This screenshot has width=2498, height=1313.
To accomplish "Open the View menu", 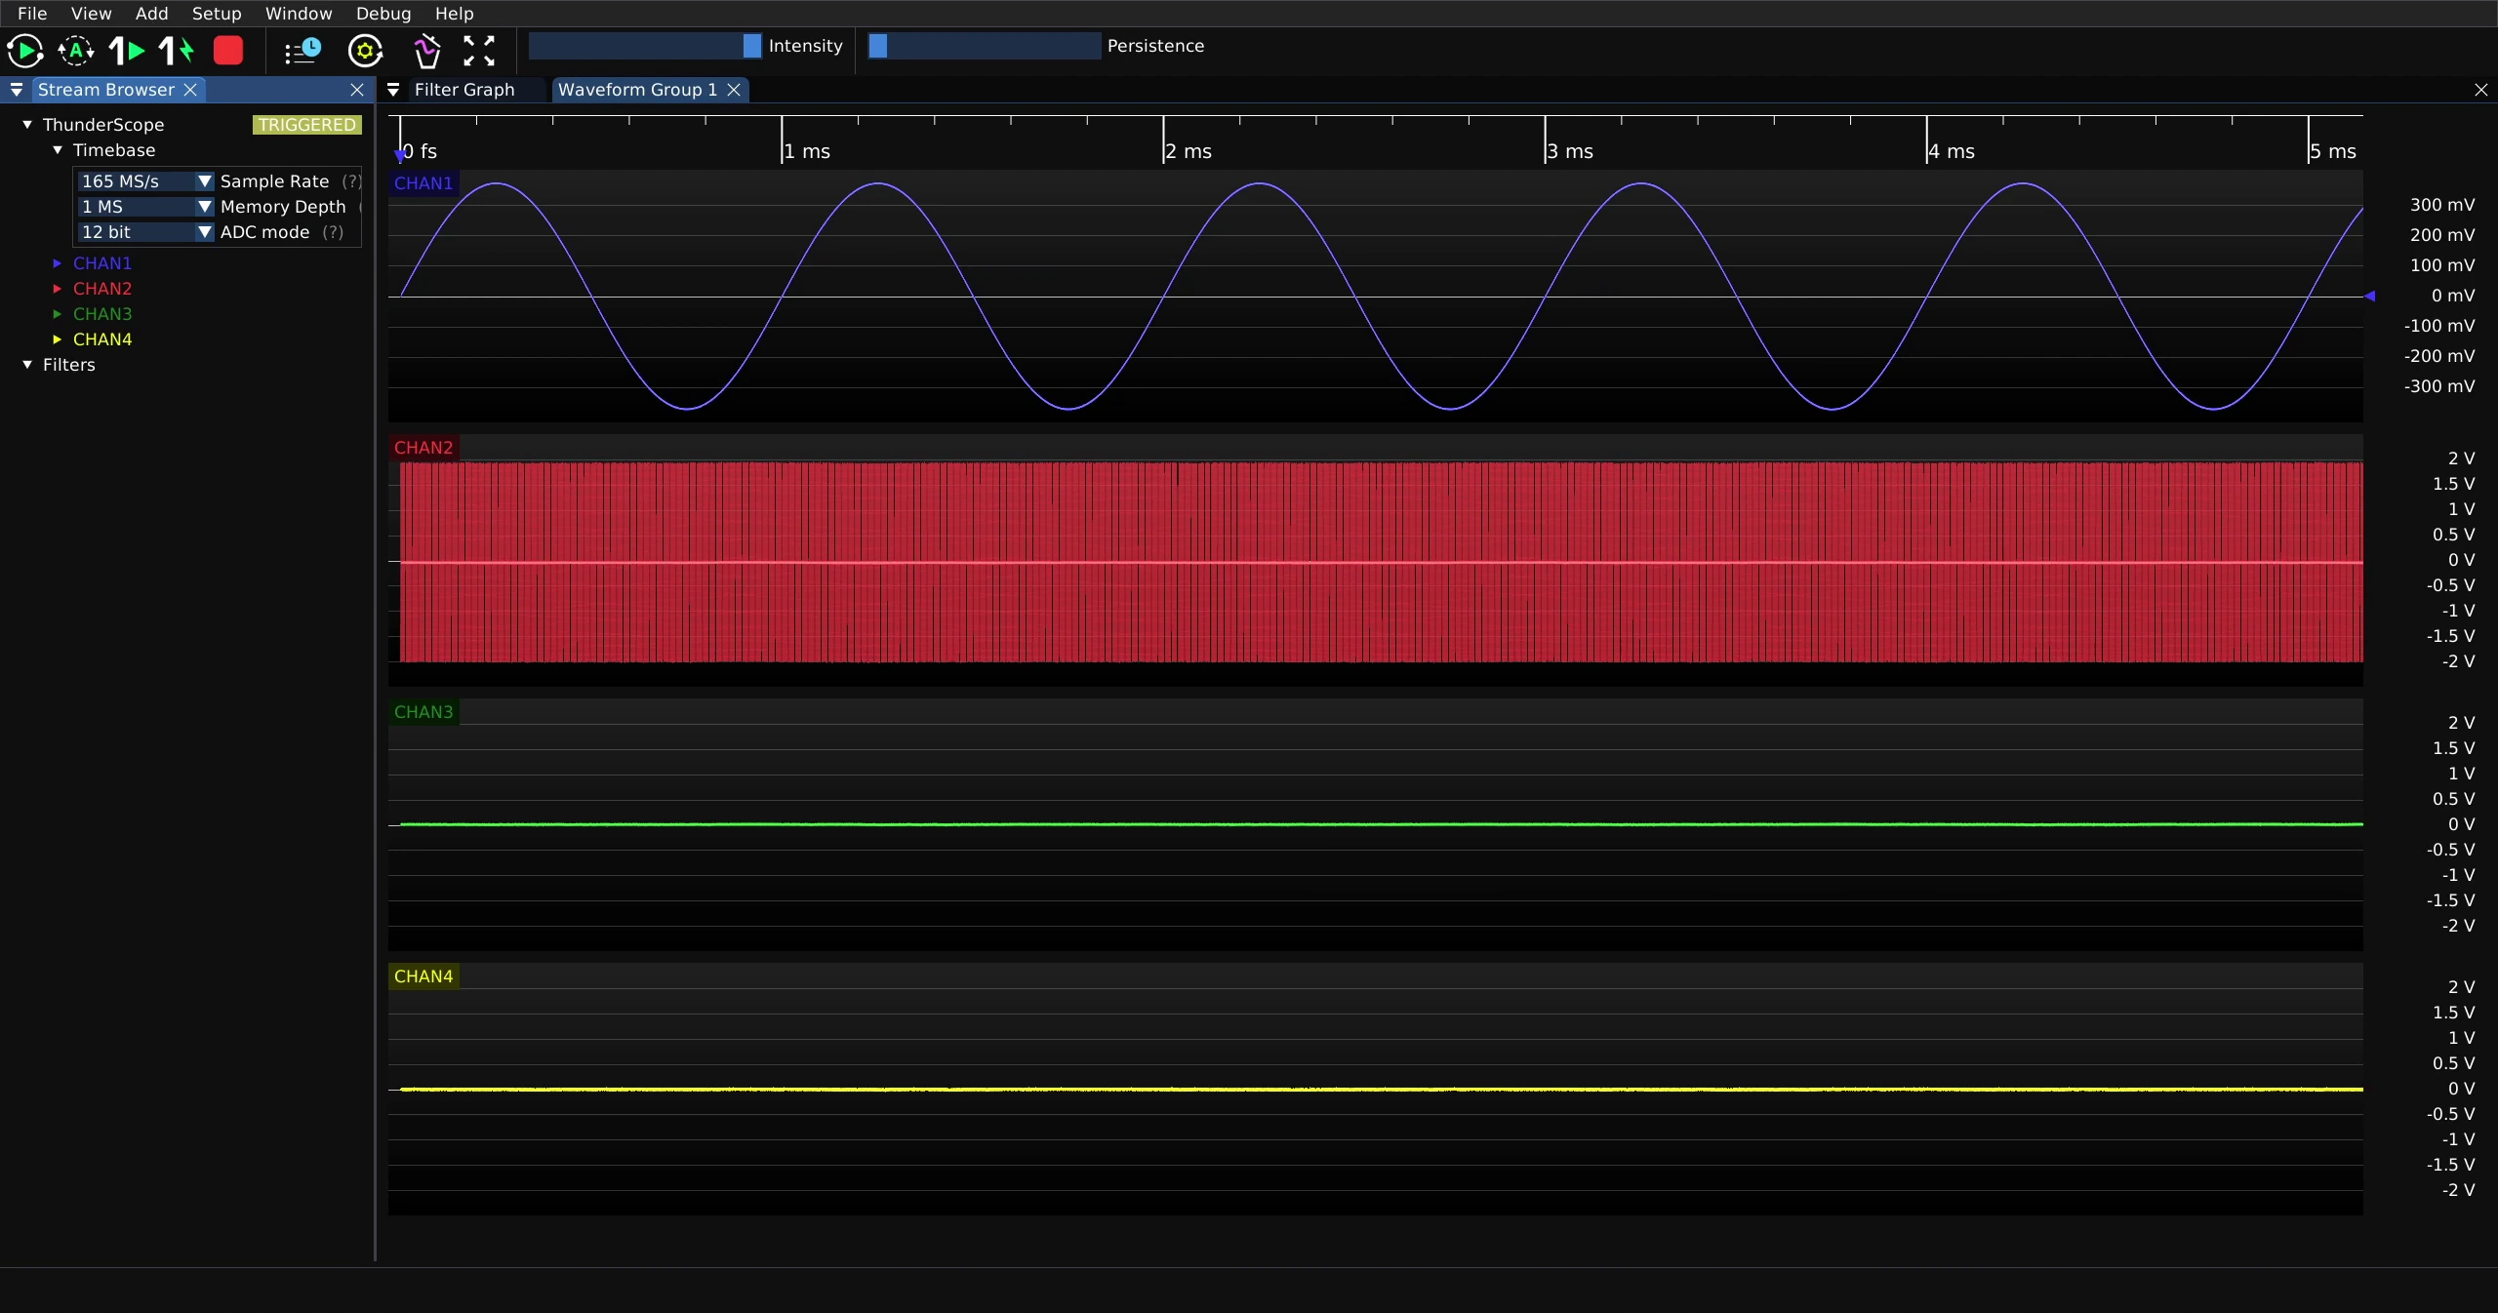I will click(91, 14).
